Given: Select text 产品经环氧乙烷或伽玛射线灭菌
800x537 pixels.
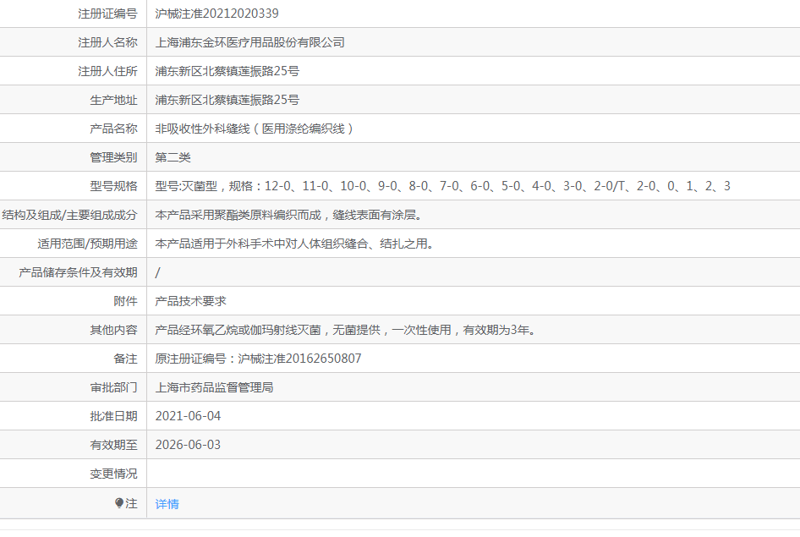Looking at the screenshot, I should [238, 330].
